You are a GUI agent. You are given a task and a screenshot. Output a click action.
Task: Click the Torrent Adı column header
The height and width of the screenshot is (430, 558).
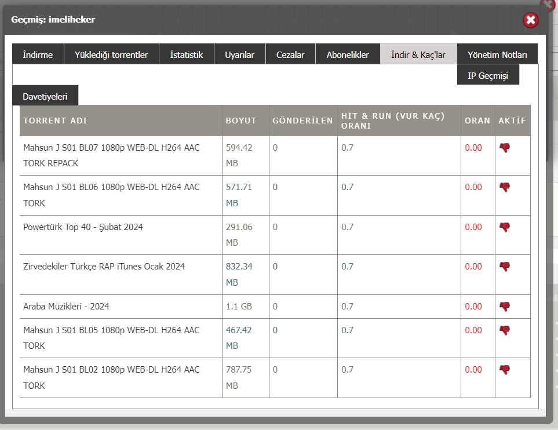click(x=55, y=121)
